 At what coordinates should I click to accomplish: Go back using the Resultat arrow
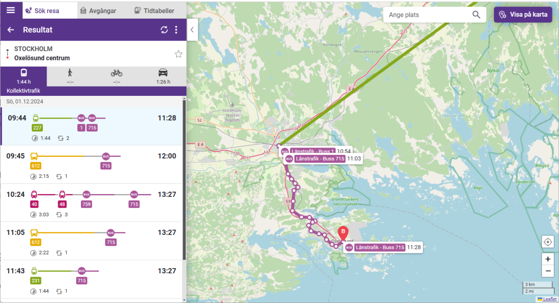[11, 30]
